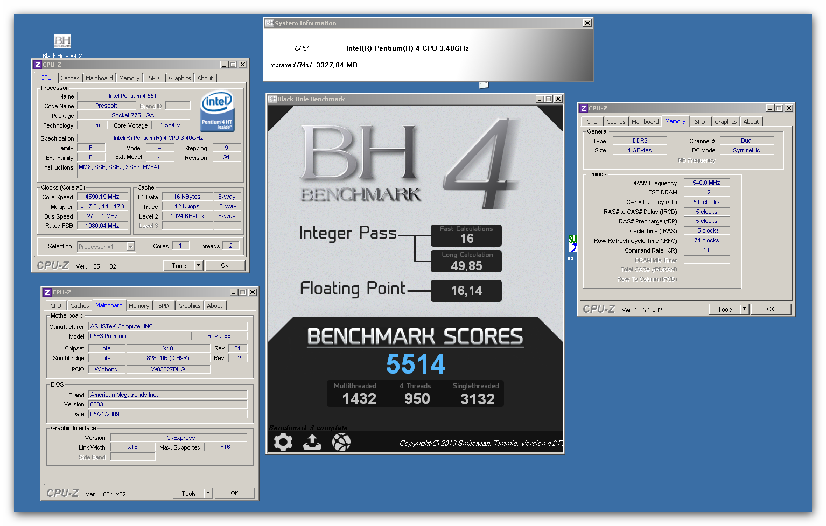Screen dimensions: 826x526
Task: Open Caches tab in CPU-Z Mainboard window
Action: pos(80,306)
